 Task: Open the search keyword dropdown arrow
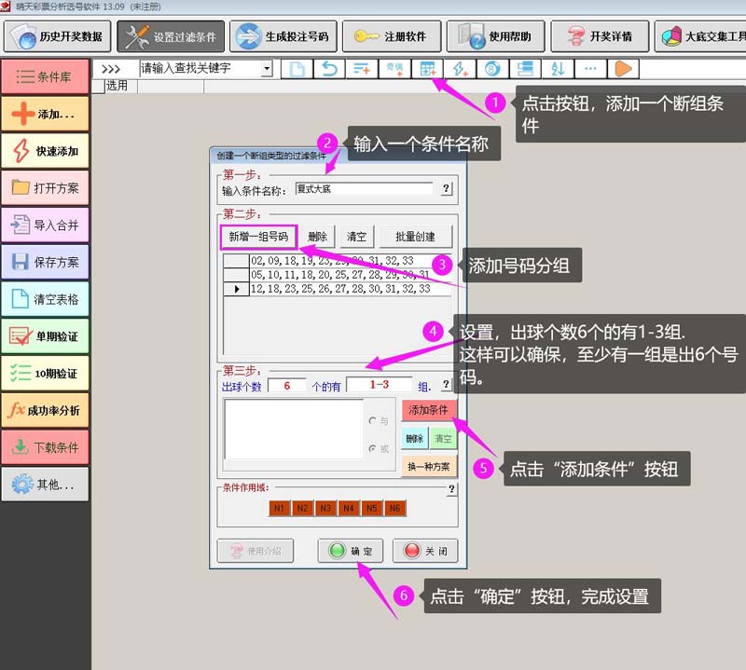(267, 68)
